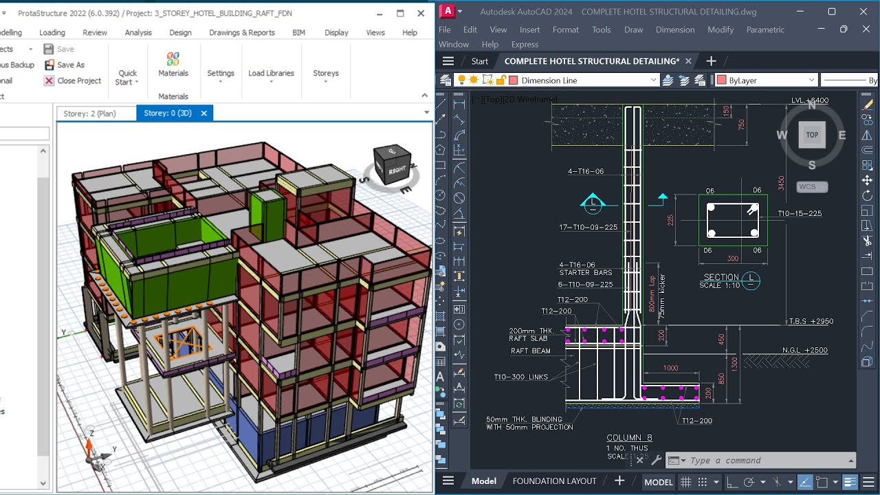The width and height of the screenshot is (880, 495).
Task: Select the Erase tool in Modify toolbar
Action: [868, 104]
